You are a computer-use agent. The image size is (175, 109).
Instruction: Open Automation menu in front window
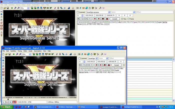click(37, 51)
